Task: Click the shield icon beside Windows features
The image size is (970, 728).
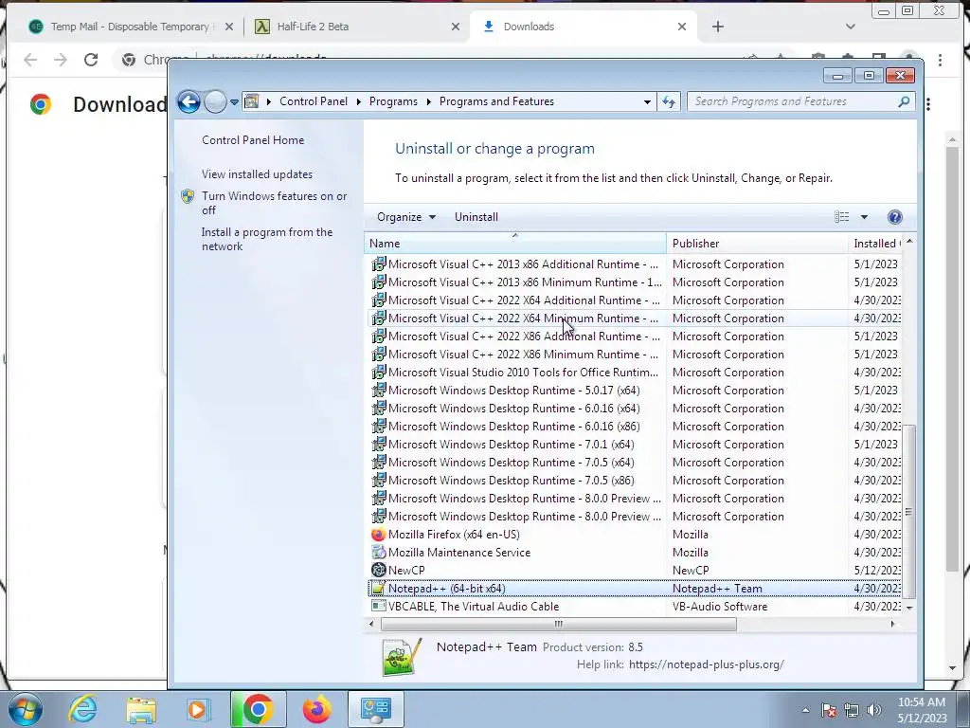Action: click(x=189, y=196)
